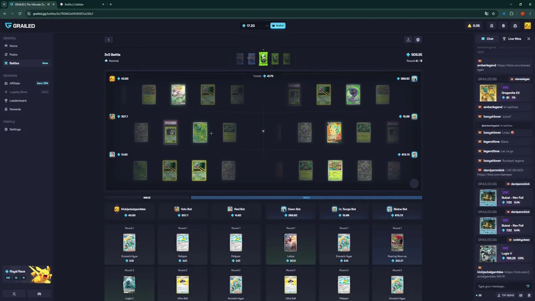Open the browser extensions menu
Screen dimensions: 535x301
pos(511,14)
